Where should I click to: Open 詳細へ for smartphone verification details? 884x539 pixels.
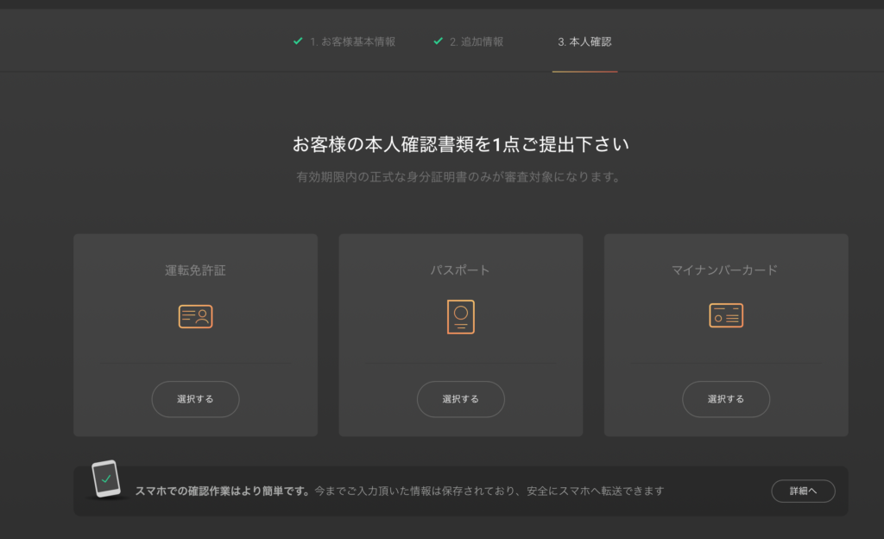(803, 491)
